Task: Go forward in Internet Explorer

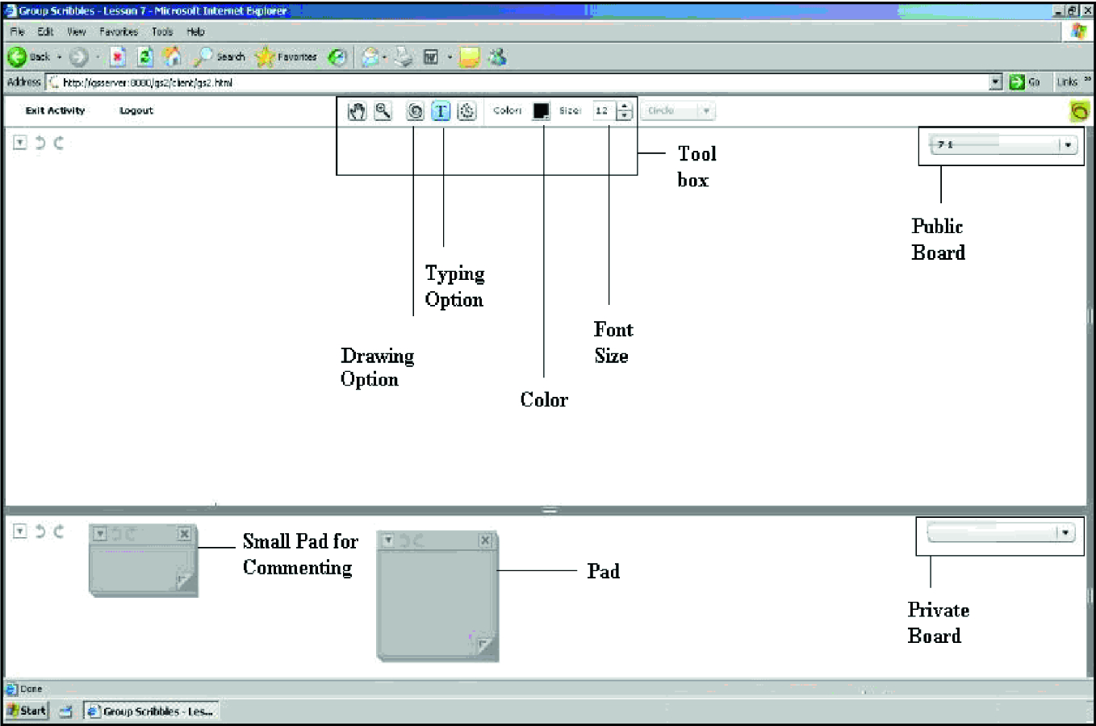Action: pyautogui.click(x=78, y=56)
